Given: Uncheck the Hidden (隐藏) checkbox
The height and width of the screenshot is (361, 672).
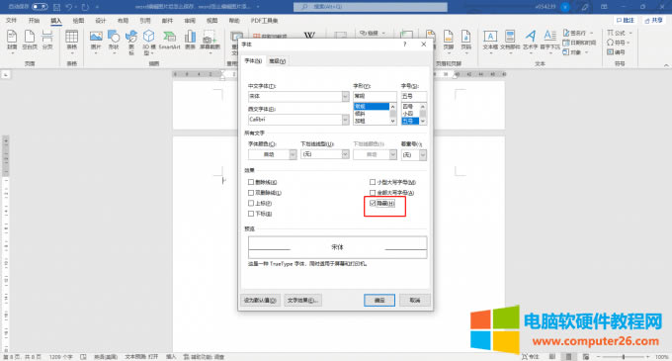Looking at the screenshot, I should [373, 203].
